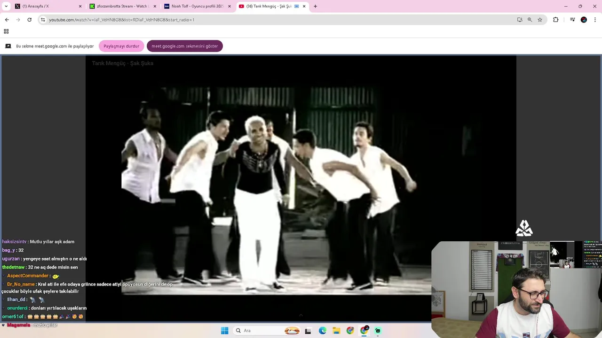The image size is (602, 338).
Task: Click the media indicator on the YouTube tab
Action: 297,6
